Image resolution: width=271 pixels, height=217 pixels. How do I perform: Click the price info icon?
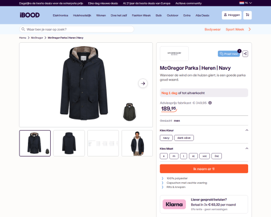[x=210, y=103]
